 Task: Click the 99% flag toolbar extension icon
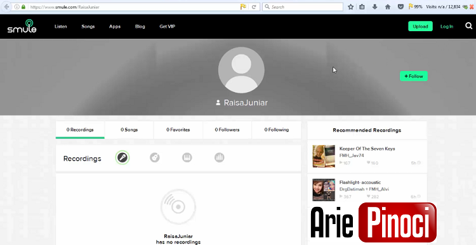[415, 7]
